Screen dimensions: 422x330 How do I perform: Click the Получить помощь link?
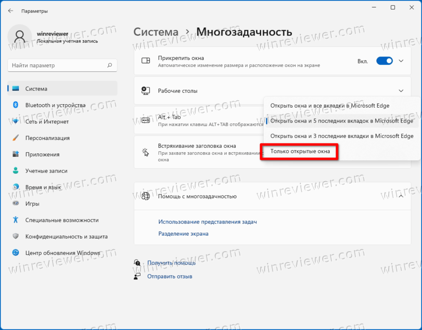pos(171,263)
